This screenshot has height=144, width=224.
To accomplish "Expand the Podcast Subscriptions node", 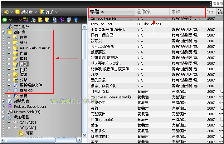I will click(x=3, y=107).
